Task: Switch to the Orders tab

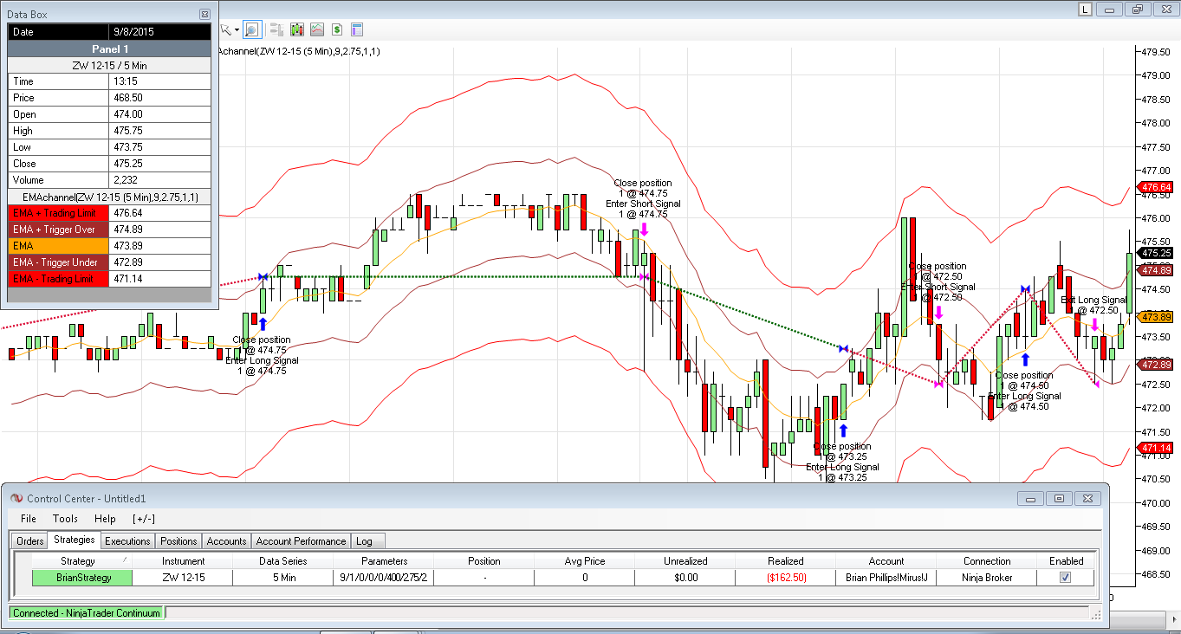Action: [x=30, y=541]
